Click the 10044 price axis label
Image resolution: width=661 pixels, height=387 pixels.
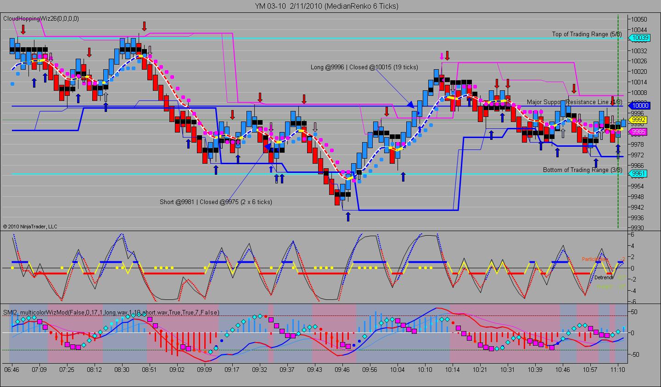[x=639, y=29]
